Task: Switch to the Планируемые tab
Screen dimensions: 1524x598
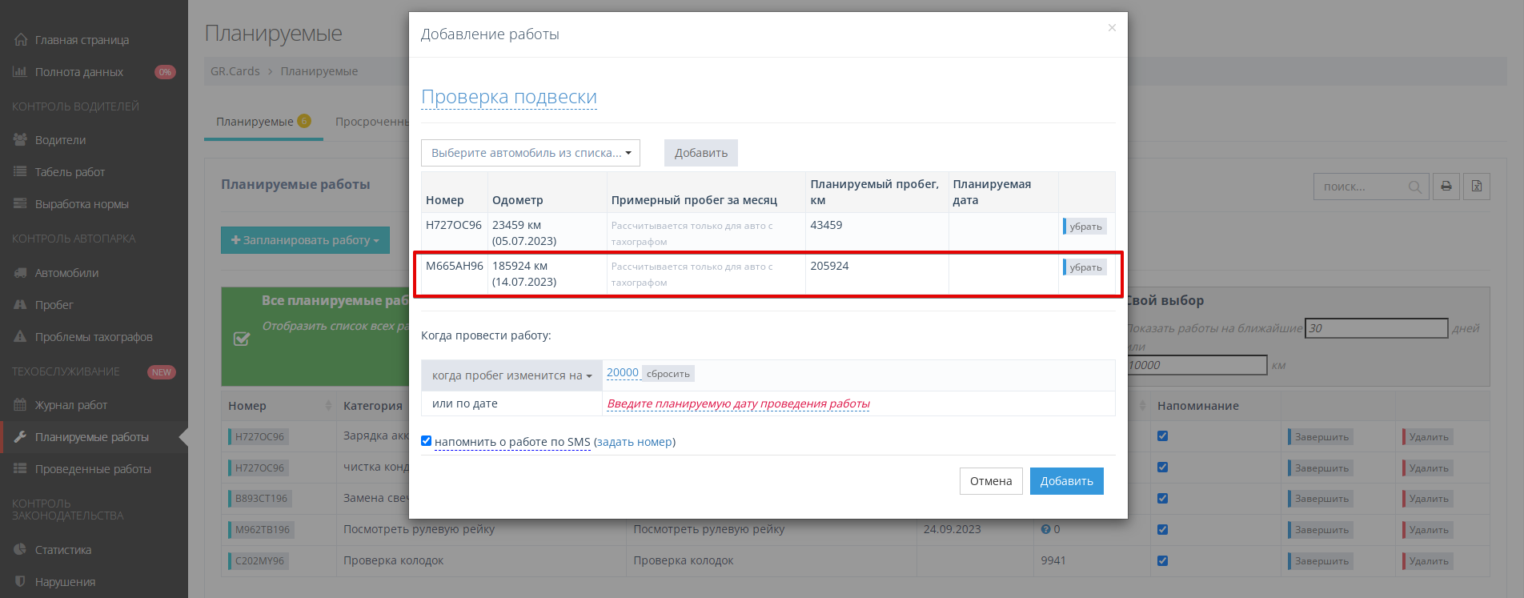Action: tap(255, 122)
